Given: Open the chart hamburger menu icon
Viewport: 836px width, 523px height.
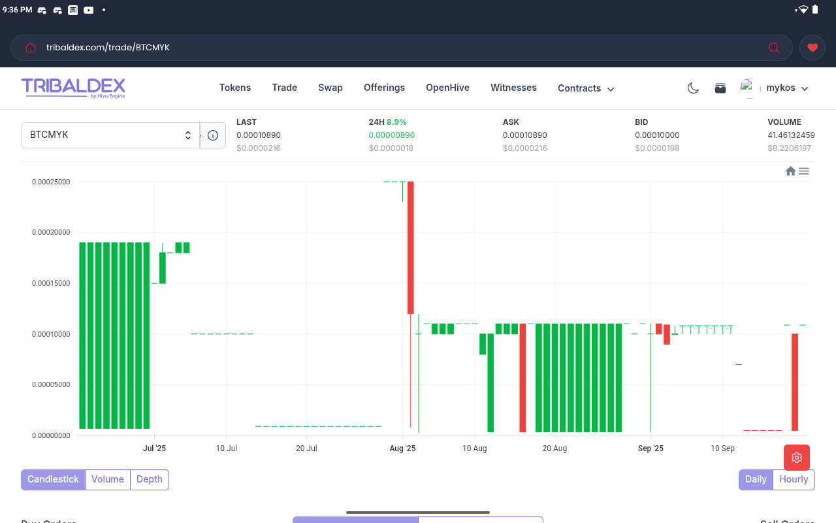Looking at the screenshot, I should click(x=804, y=171).
